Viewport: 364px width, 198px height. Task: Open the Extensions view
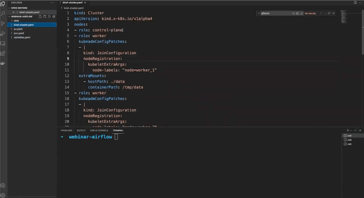pyautogui.click(x=3, y=53)
